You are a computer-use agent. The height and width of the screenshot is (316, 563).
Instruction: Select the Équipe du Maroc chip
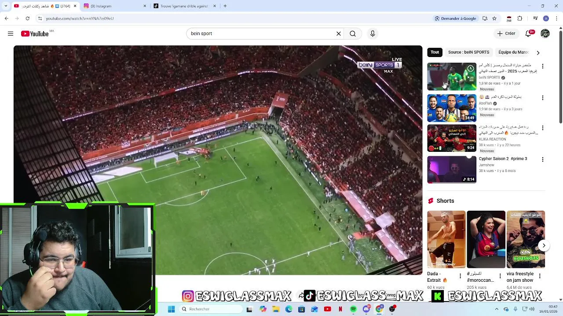click(513, 52)
